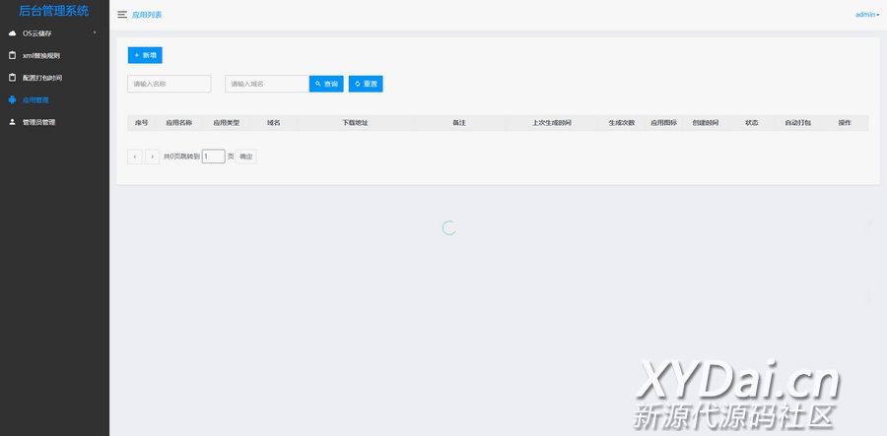The image size is (887, 436).
Task: Click the page number jump input box
Action: click(213, 156)
